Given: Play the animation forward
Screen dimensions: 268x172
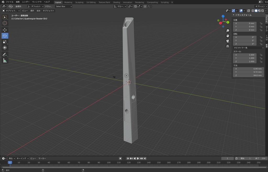Looking at the screenshot, I should [x=138, y=158].
